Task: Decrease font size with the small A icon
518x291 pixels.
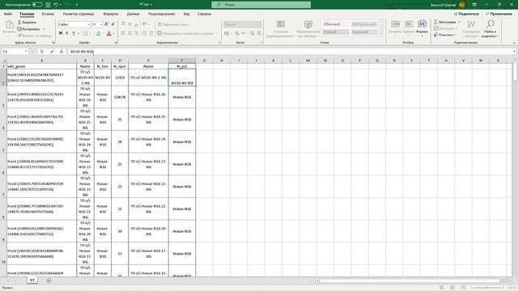Action: pos(113,24)
